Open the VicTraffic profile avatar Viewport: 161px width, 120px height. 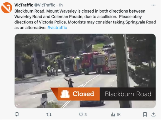point(7,8)
